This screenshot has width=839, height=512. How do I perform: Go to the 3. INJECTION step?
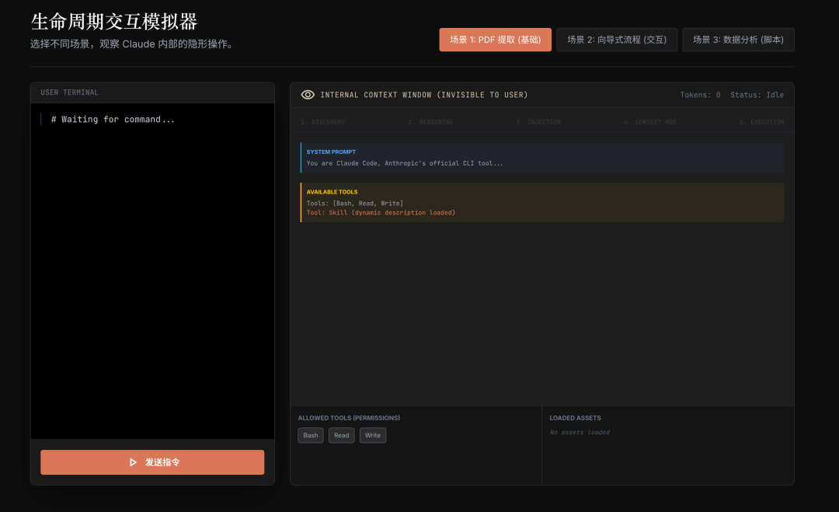click(x=538, y=122)
